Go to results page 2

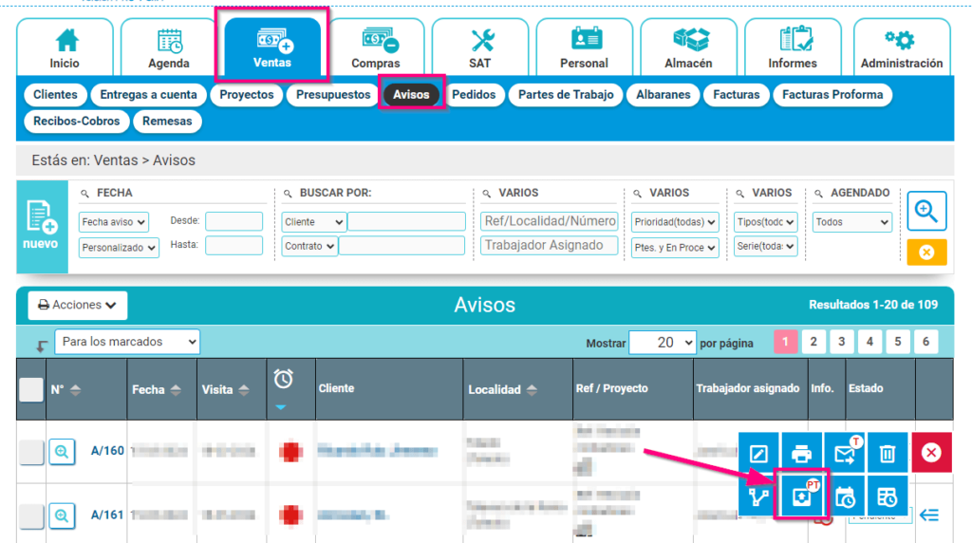(x=813, y=342)
